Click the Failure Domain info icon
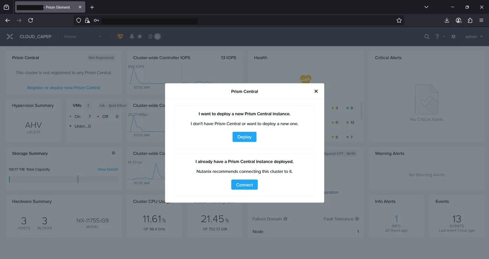This screenshot has width=489, height=259. point(285,219)
